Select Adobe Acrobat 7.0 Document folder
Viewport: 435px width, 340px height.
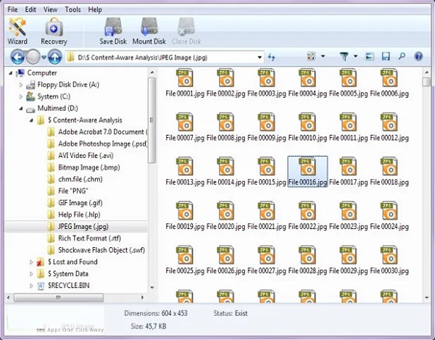tap(97, 132)
